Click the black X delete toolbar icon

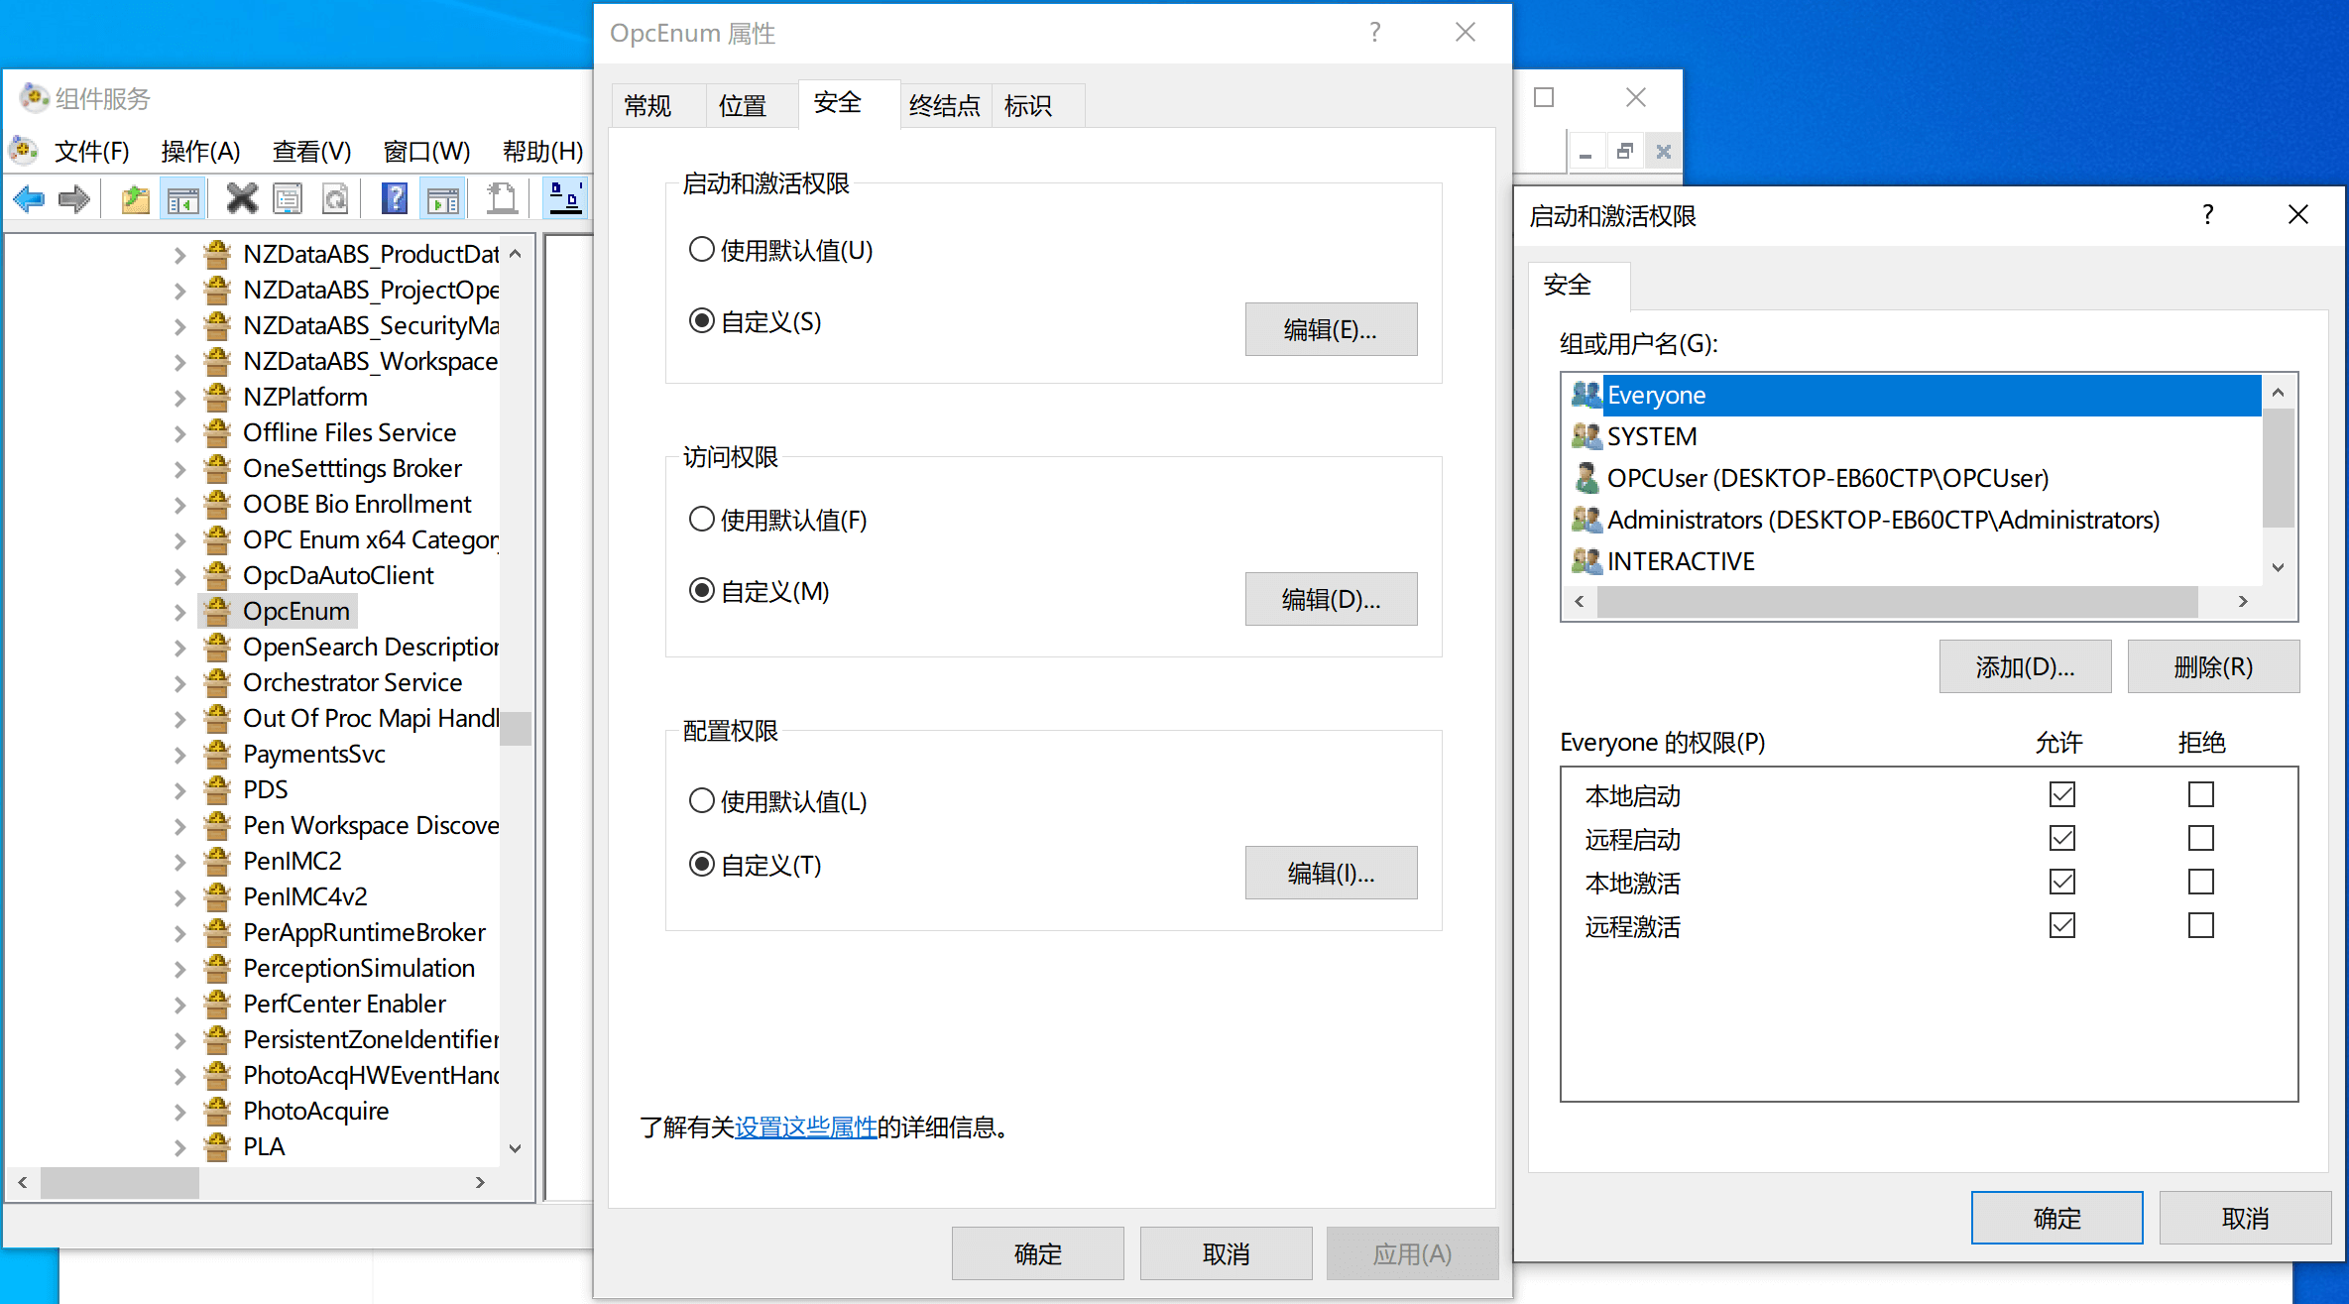241,199
